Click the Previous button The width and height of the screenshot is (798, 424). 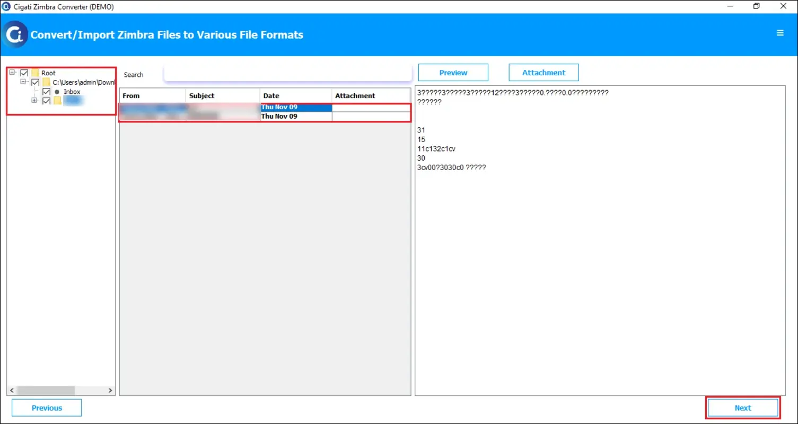pos(46,408)
